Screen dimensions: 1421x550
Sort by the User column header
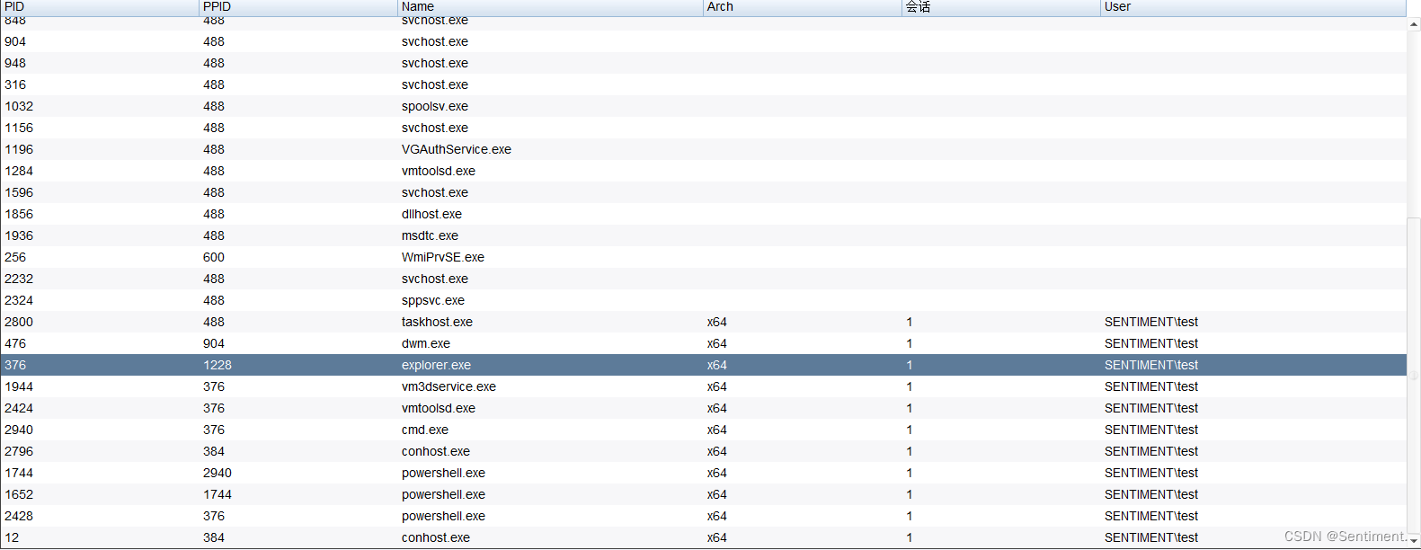[1253, 7]
